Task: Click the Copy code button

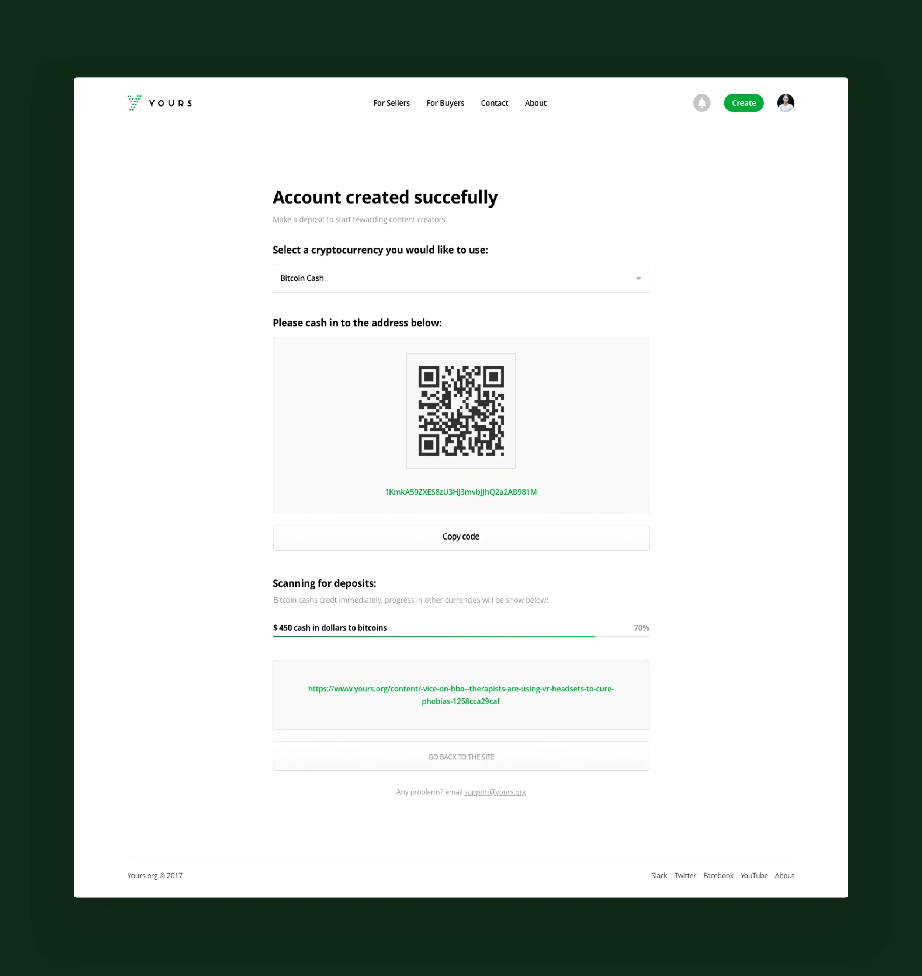Action: [x=461, y=537]
